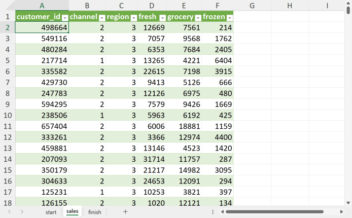Click grocery value 3821

(x=184, y=192)
